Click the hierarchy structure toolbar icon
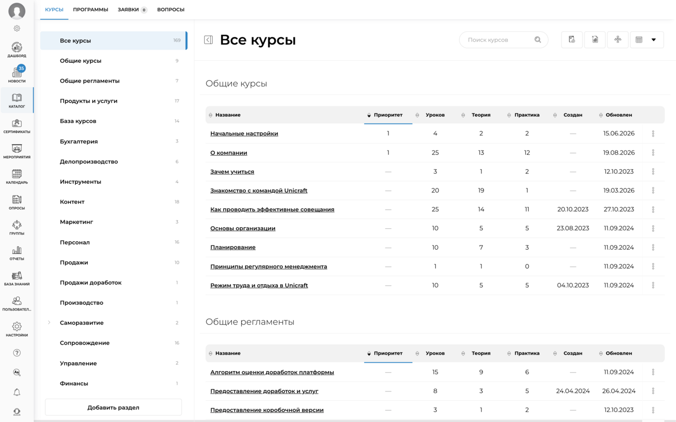This screenshot has width=676, height=422. (618, 40)
